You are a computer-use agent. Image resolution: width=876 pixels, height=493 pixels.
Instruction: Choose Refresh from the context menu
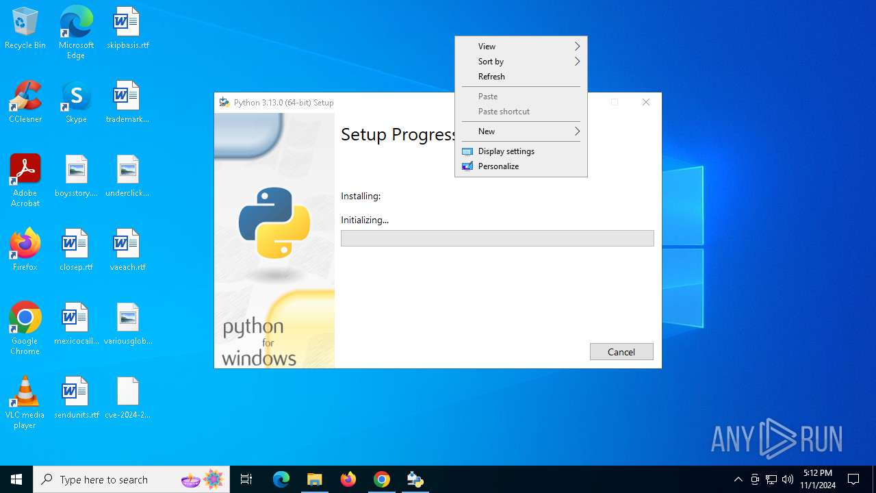coord(521,77)
